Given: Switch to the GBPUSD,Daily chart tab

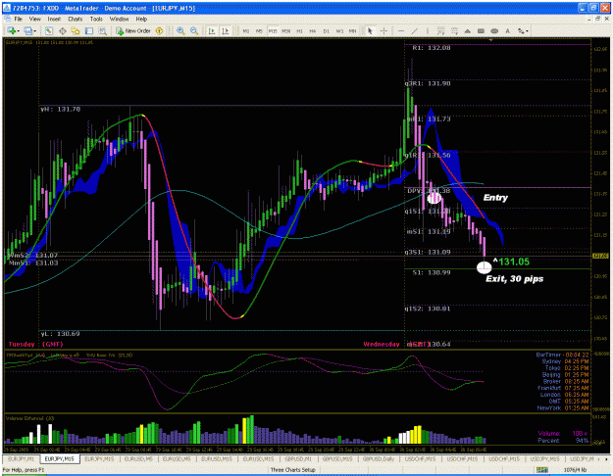Looking at the screenshot, I should click(378, 459).
